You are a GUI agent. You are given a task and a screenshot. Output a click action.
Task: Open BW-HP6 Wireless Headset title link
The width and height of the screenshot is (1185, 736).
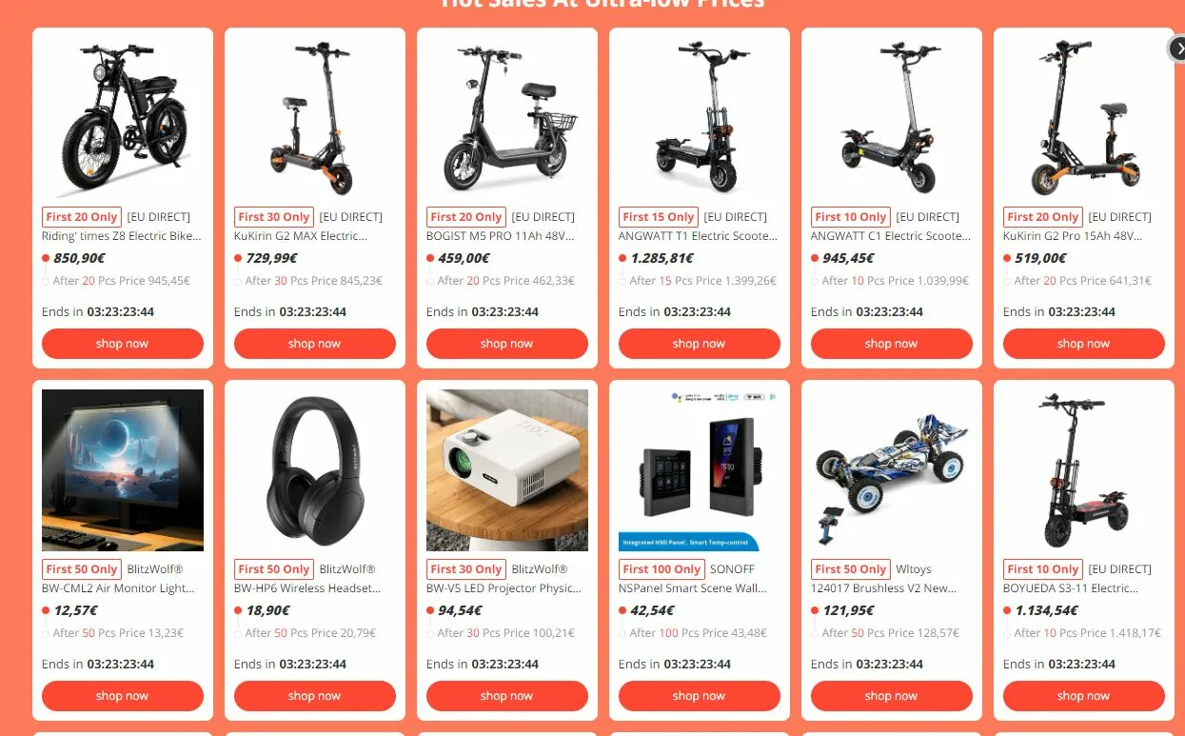click(x=307, y=588)
